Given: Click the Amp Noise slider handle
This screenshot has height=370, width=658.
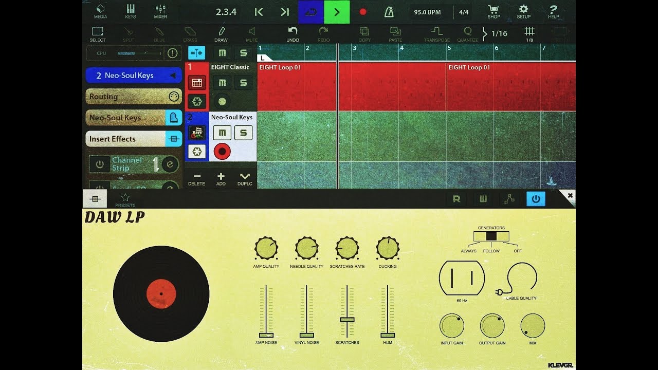Looking at the screenshot, I should tap(266, 335).
